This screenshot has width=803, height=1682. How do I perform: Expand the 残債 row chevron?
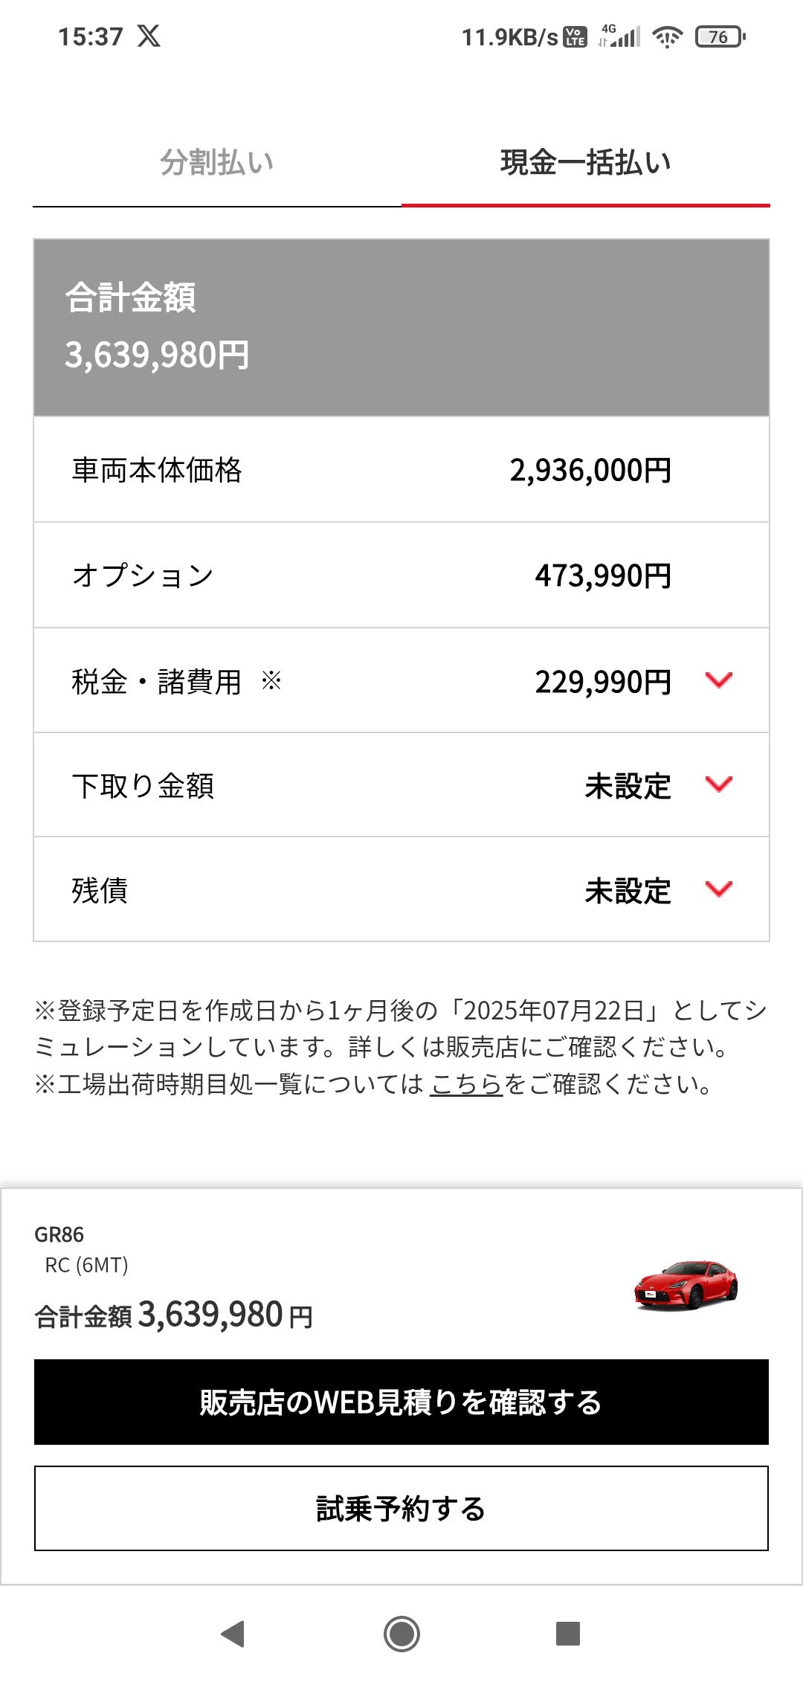click(x=718, y=889)
